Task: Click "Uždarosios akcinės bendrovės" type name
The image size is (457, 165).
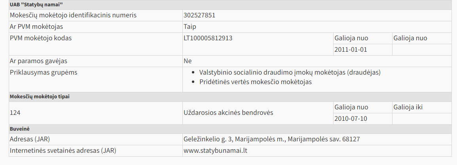Action: coord(228,113)
